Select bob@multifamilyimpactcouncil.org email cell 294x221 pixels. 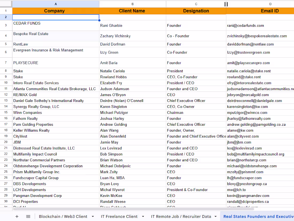pyautogui.click(x=260, y=154)
